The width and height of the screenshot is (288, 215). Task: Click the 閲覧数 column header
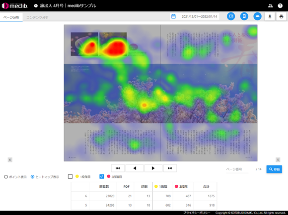[104, 187]
